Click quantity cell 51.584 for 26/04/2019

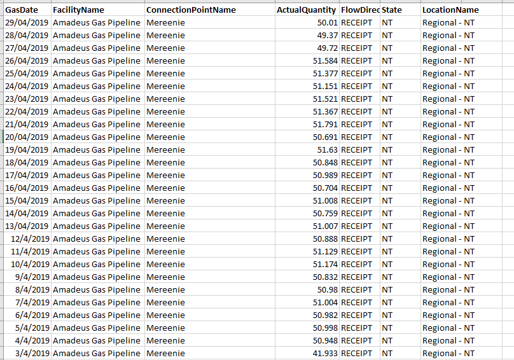point(307,60)
